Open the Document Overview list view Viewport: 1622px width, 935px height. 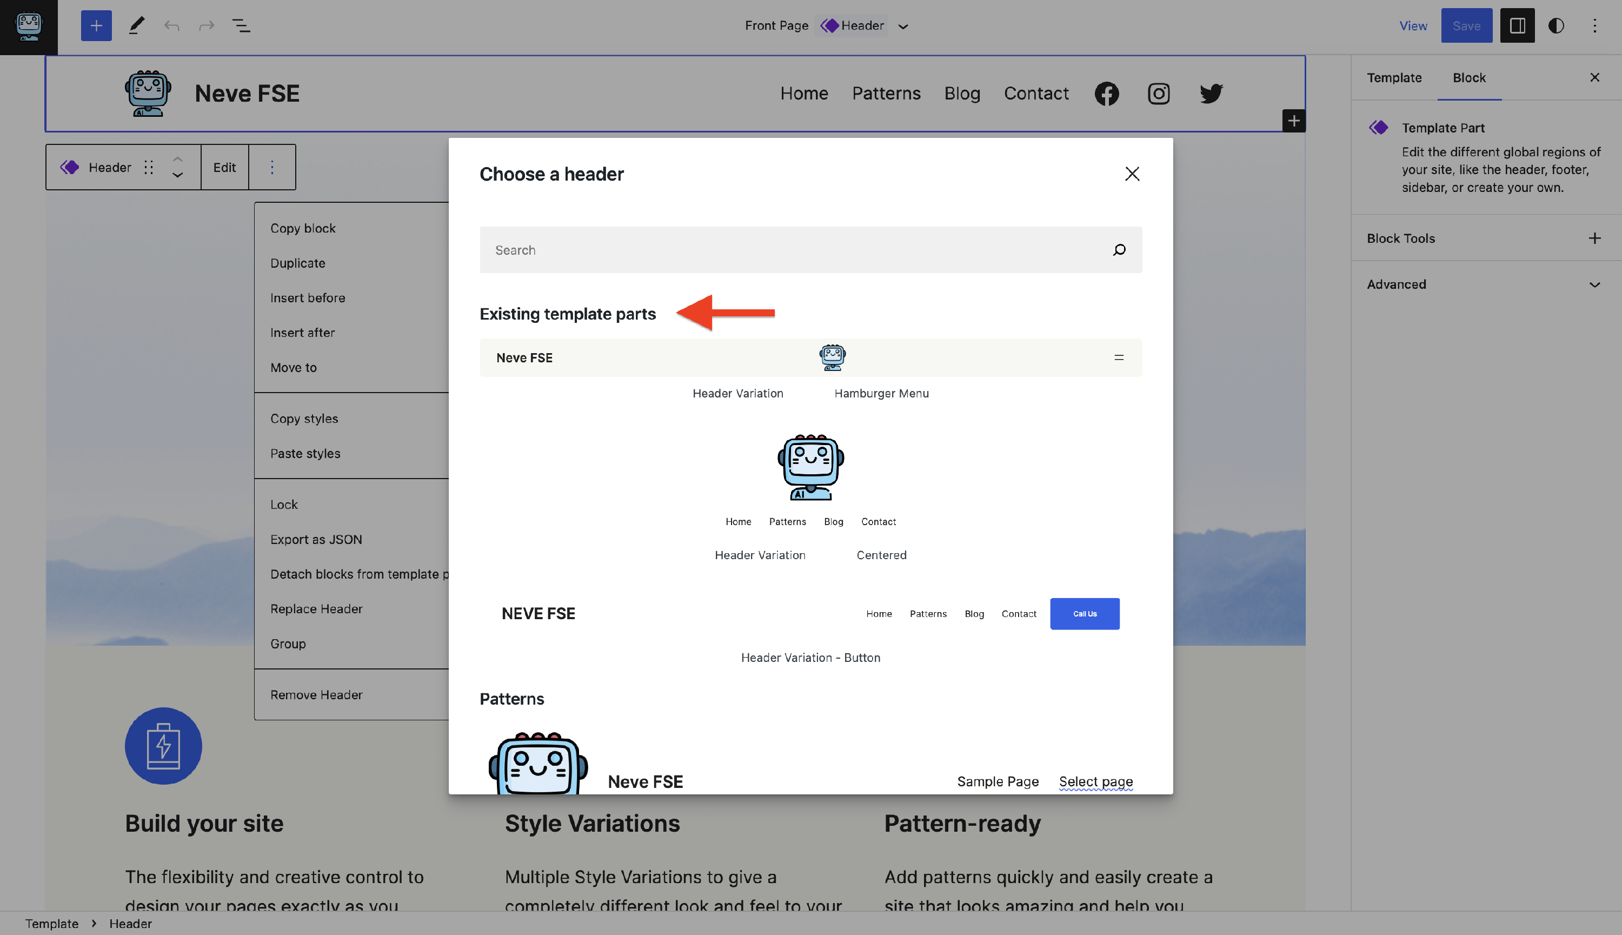tap(241, 26)
